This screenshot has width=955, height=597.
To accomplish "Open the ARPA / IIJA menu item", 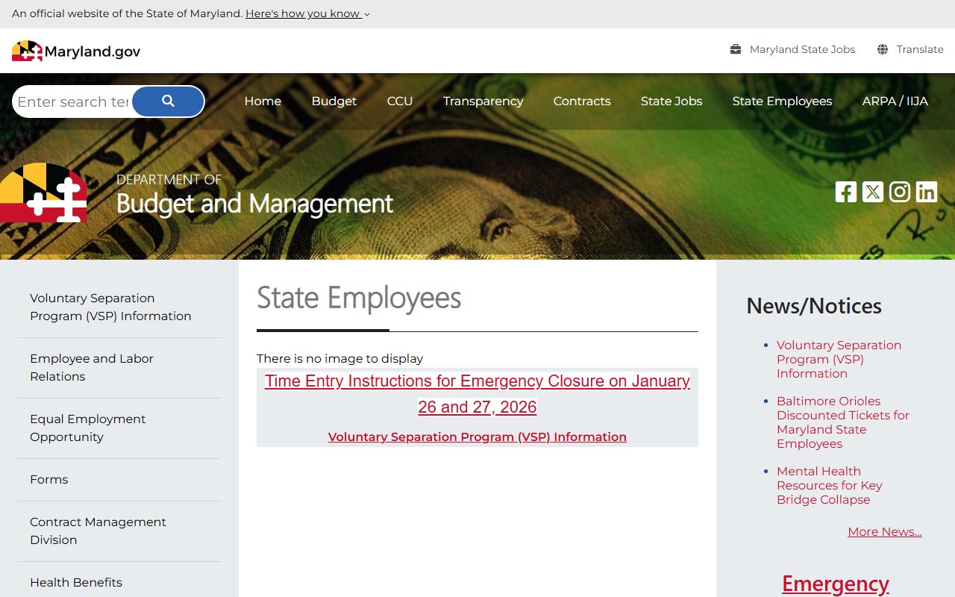I will 895,101.
